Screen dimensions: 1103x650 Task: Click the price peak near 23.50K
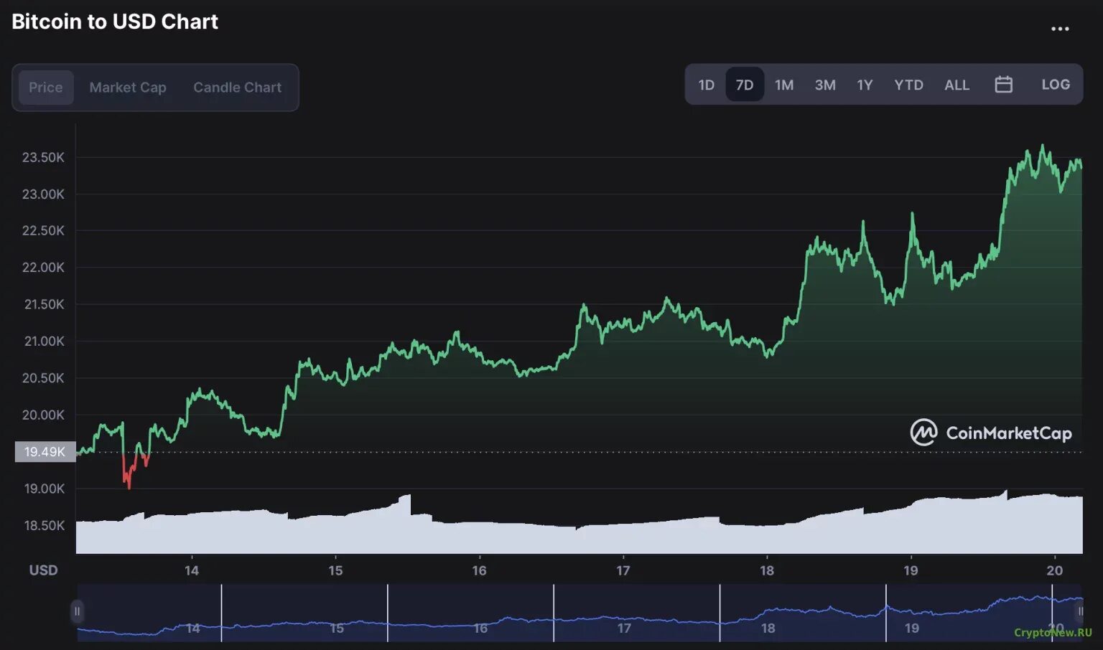(1043, 148)
